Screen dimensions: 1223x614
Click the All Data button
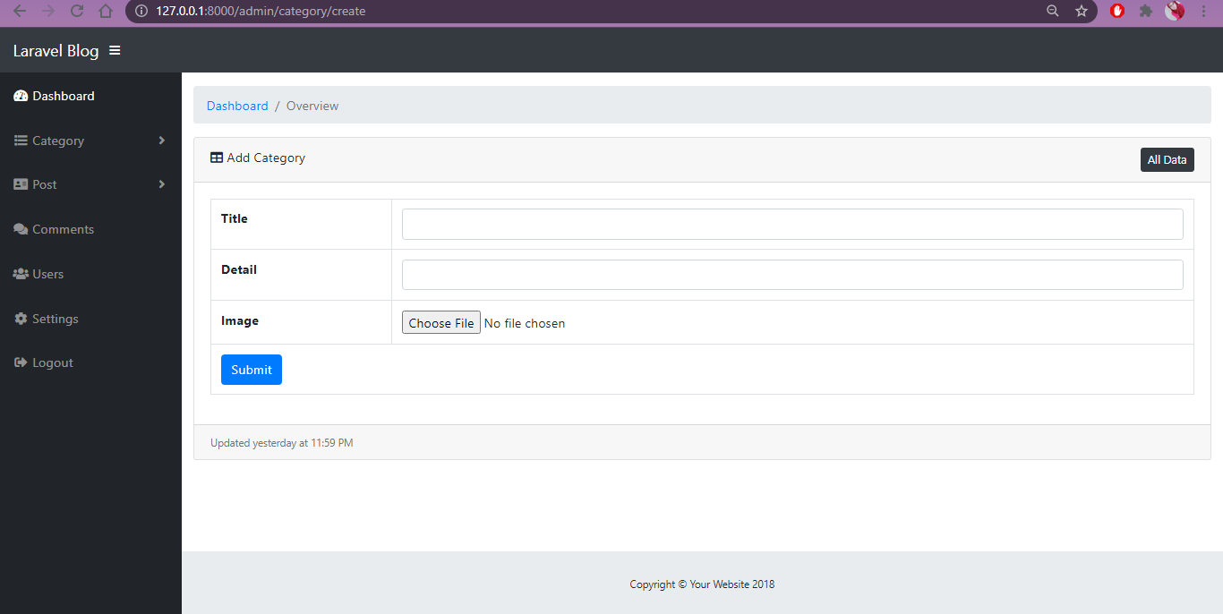(1167, 159)
